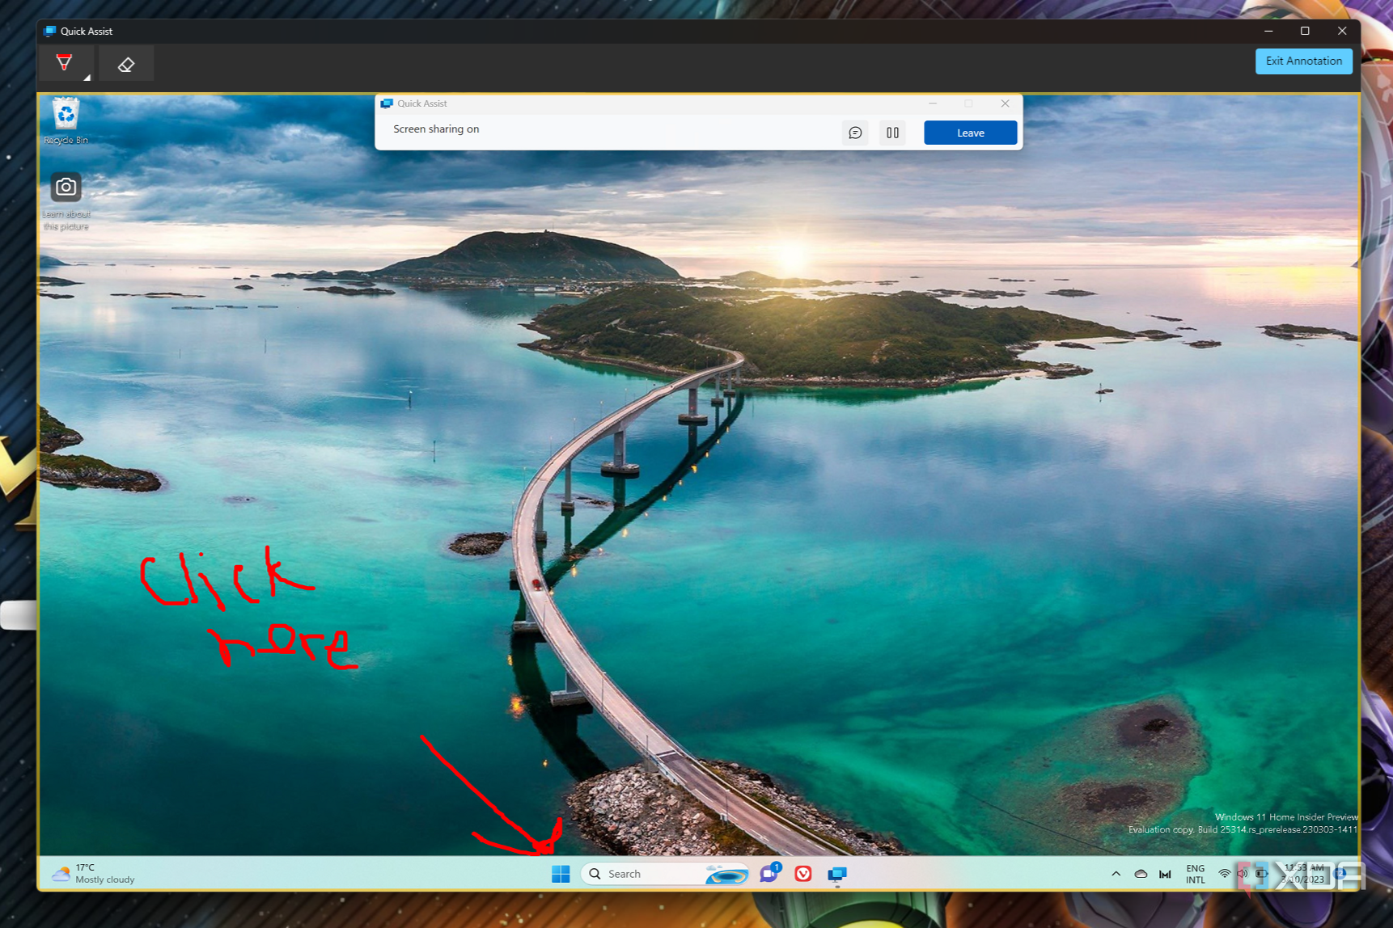Open the chat in Quick Assist session bar
1393x928 pixels.
[x=855, y=133]
